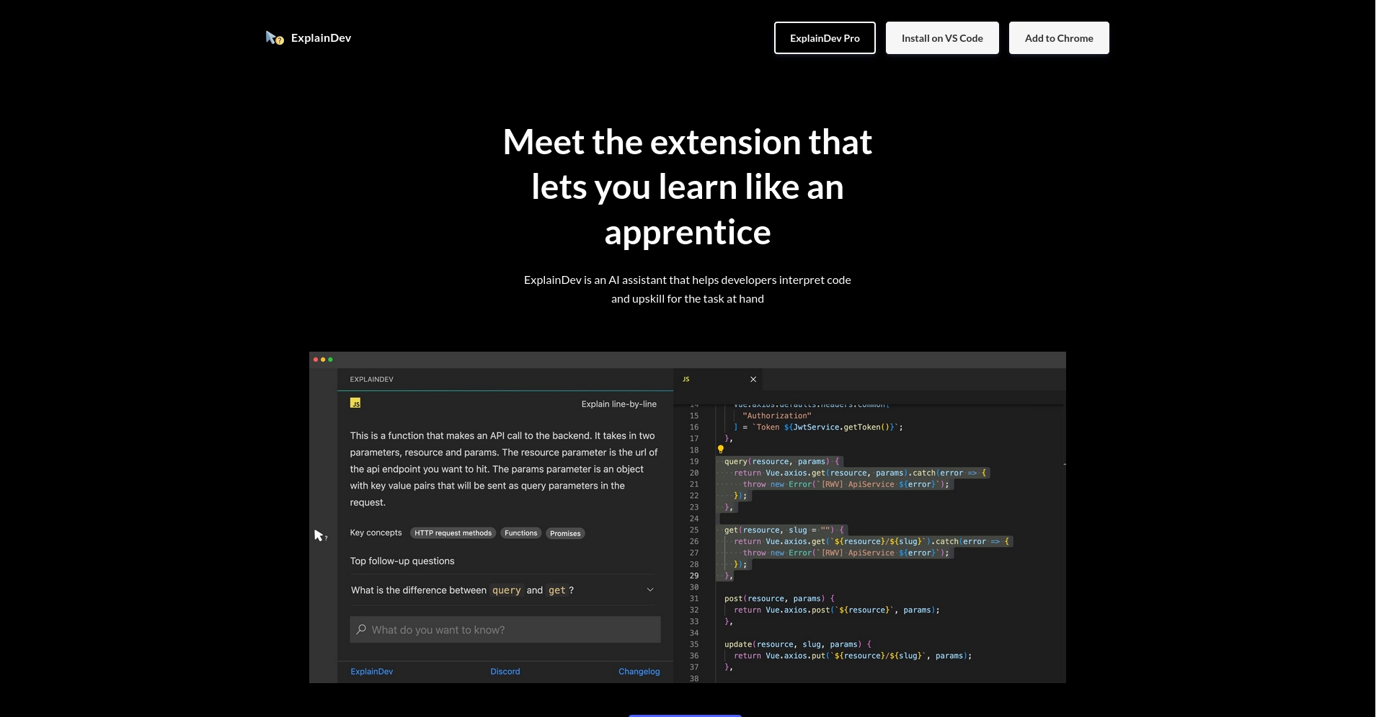Screen dimensions: 1384x717
Task: Expand the query and get follow-up question
Action: coord(505,590)
